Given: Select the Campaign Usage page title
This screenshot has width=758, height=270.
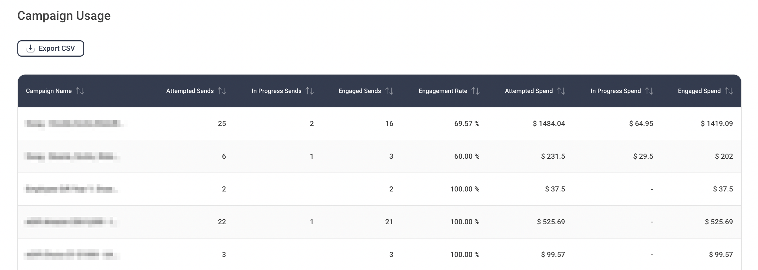Looking at the screenshot, I should pyautogui.click(x=64, y=16).
